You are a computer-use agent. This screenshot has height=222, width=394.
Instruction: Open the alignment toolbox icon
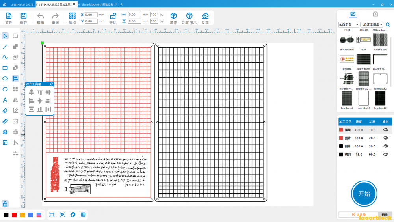point(15,79)
